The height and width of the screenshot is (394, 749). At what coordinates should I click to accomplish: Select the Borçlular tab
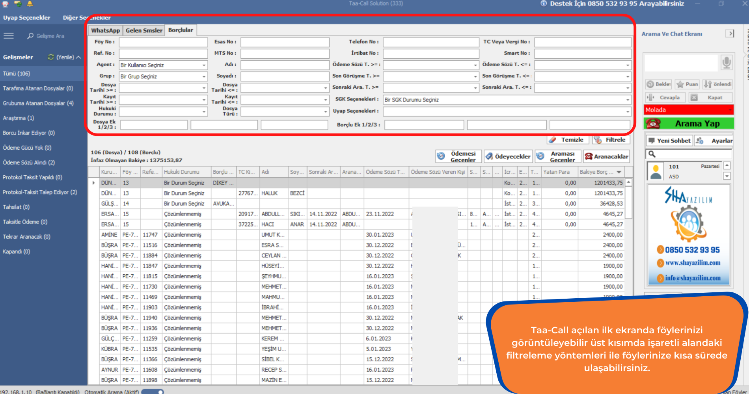181,30
